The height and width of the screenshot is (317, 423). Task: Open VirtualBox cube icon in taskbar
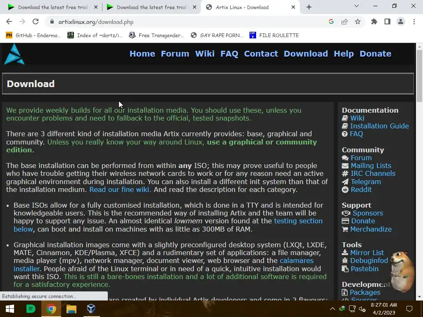[x=91, y=309]
